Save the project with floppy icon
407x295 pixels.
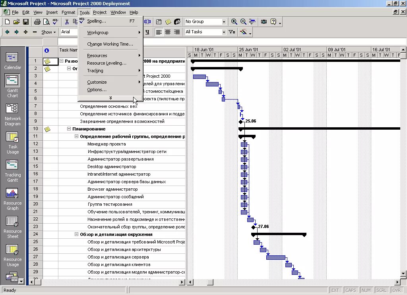26,22
